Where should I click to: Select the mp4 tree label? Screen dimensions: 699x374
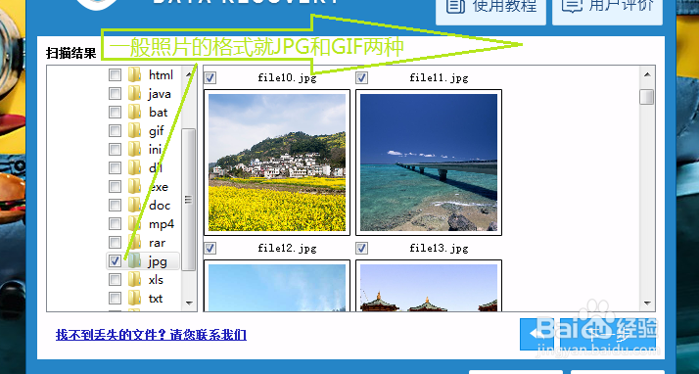162,224
